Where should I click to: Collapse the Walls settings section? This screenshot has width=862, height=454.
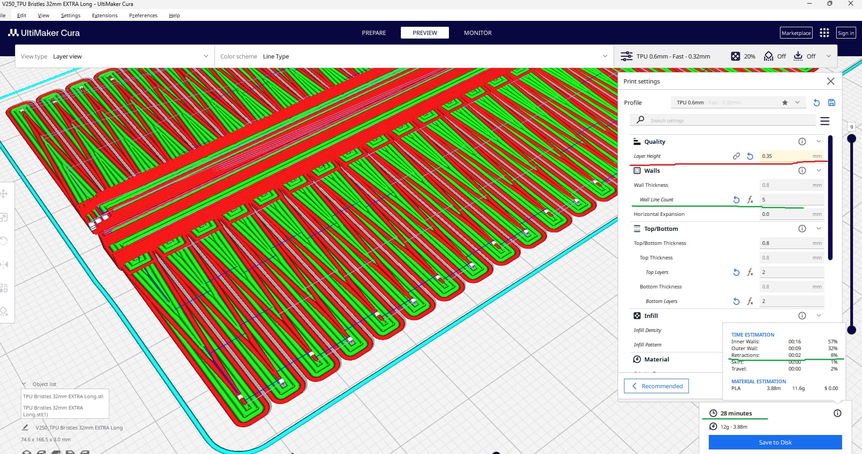point(818,171)
